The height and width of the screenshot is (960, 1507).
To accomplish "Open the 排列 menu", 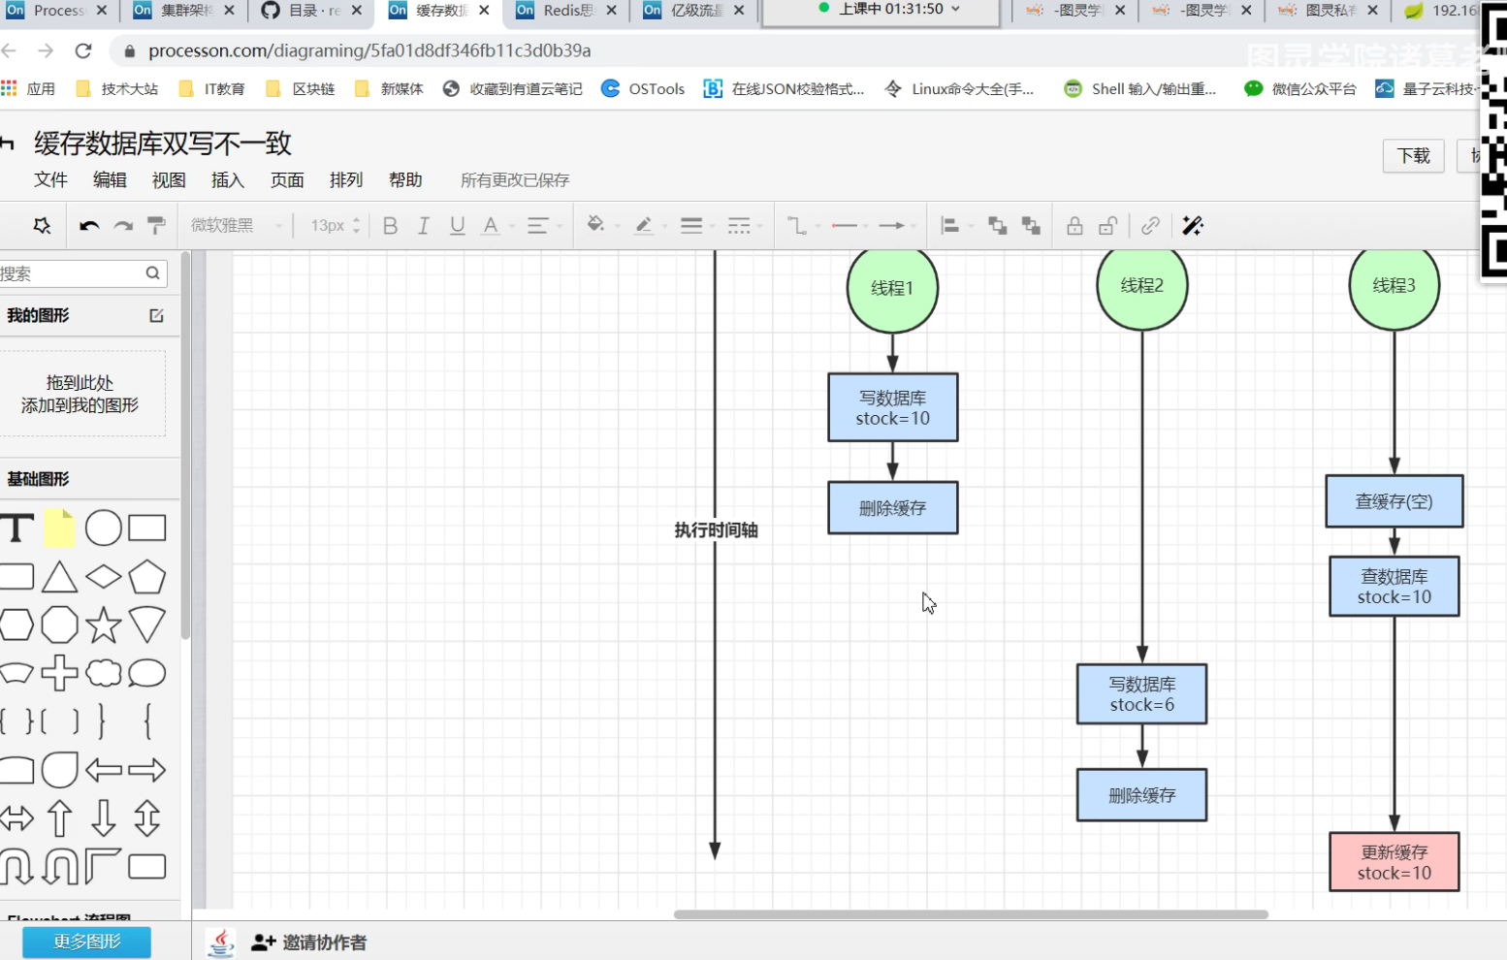I will click(x=346, y=180).
